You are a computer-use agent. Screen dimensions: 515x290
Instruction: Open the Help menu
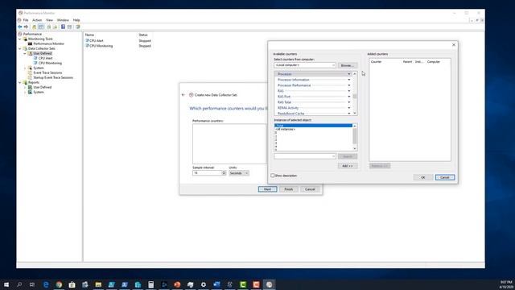tap(76, 20)
